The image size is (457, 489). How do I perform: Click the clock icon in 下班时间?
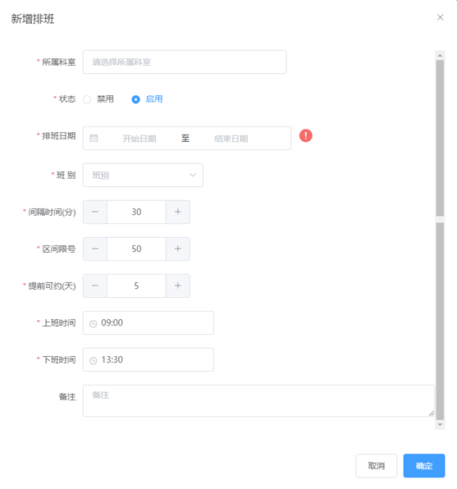[94, 361]
